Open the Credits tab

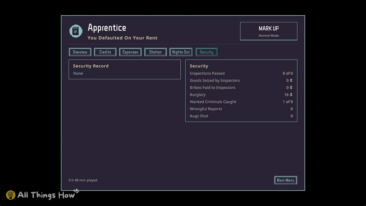click(x=105, y=52)
